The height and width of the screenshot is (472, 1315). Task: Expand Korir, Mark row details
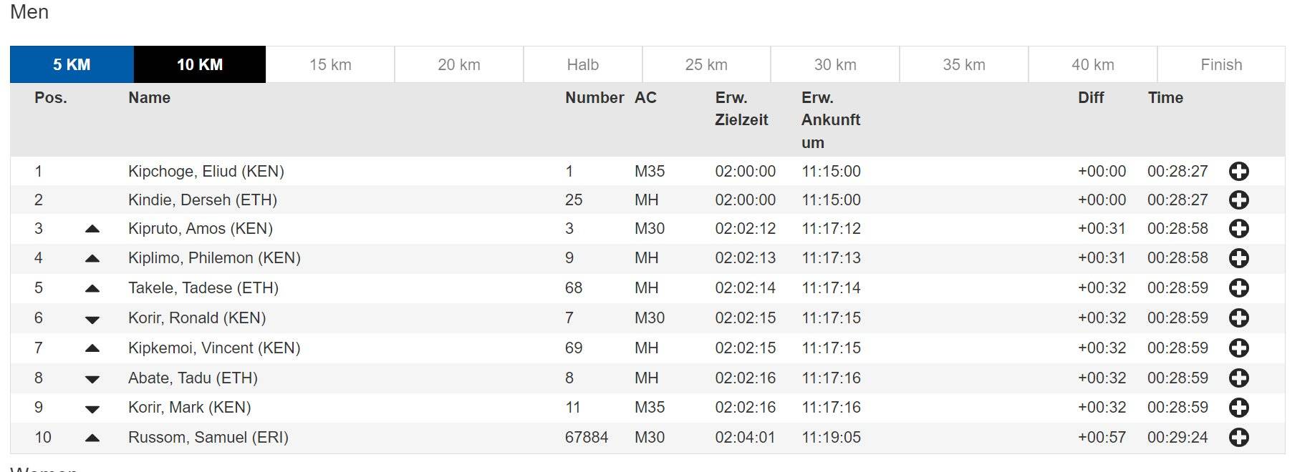[1238, 408]
